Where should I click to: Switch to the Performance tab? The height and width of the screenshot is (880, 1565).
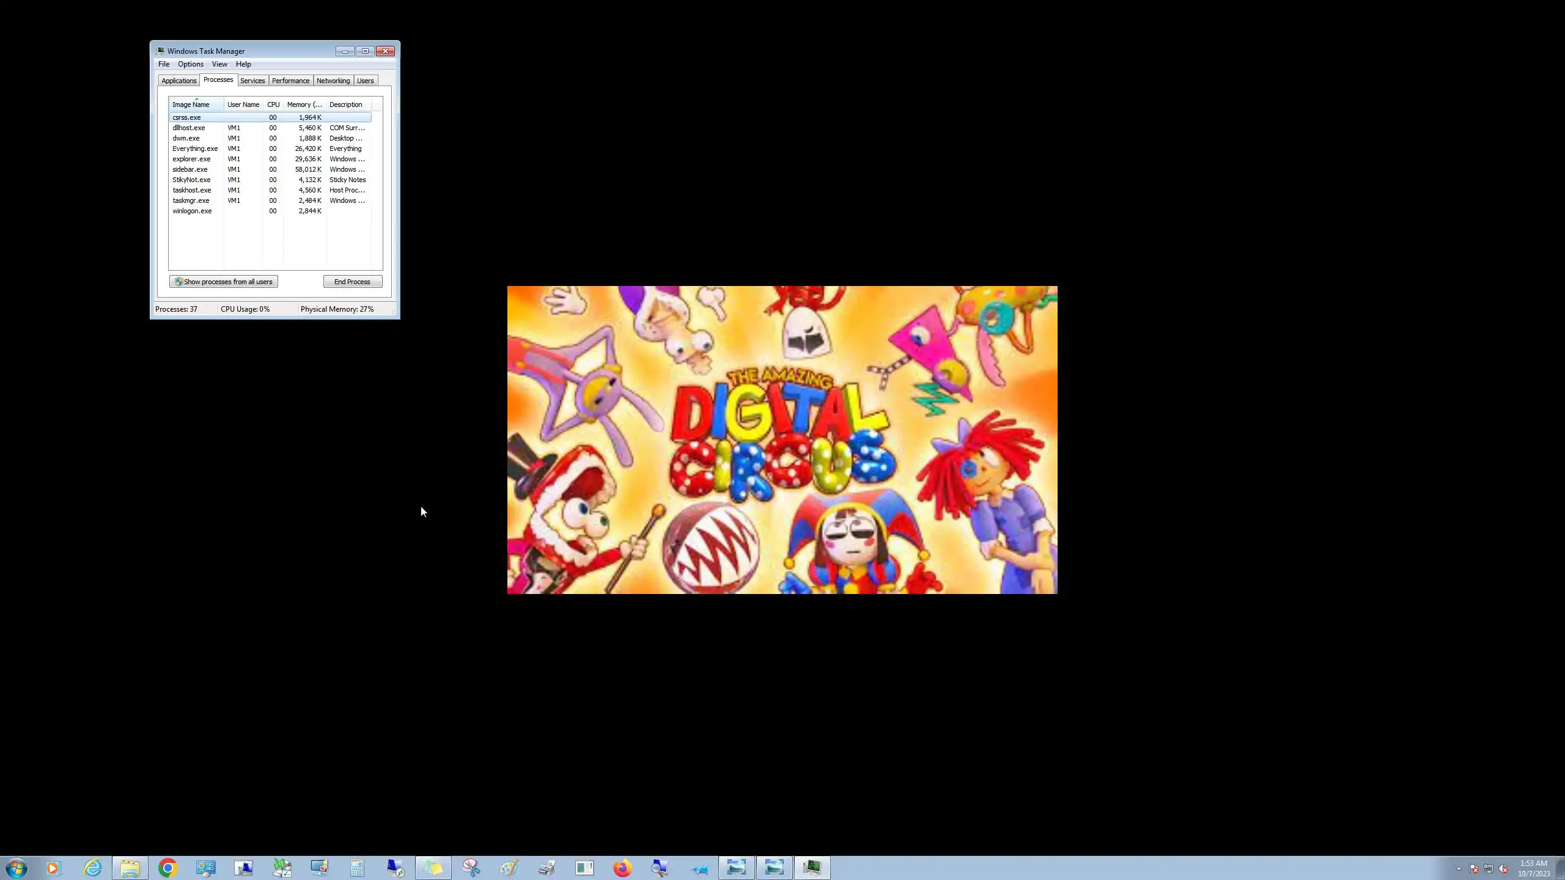pyautogui.click(x=290, y=81)
